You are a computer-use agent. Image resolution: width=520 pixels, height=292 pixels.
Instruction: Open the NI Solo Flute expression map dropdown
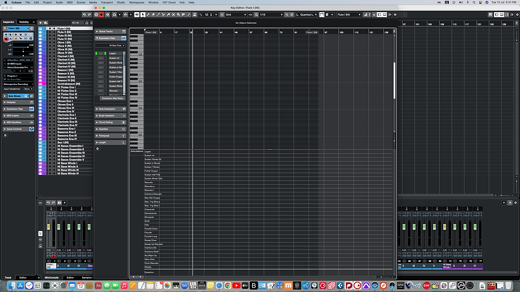[x=110, y=46]
